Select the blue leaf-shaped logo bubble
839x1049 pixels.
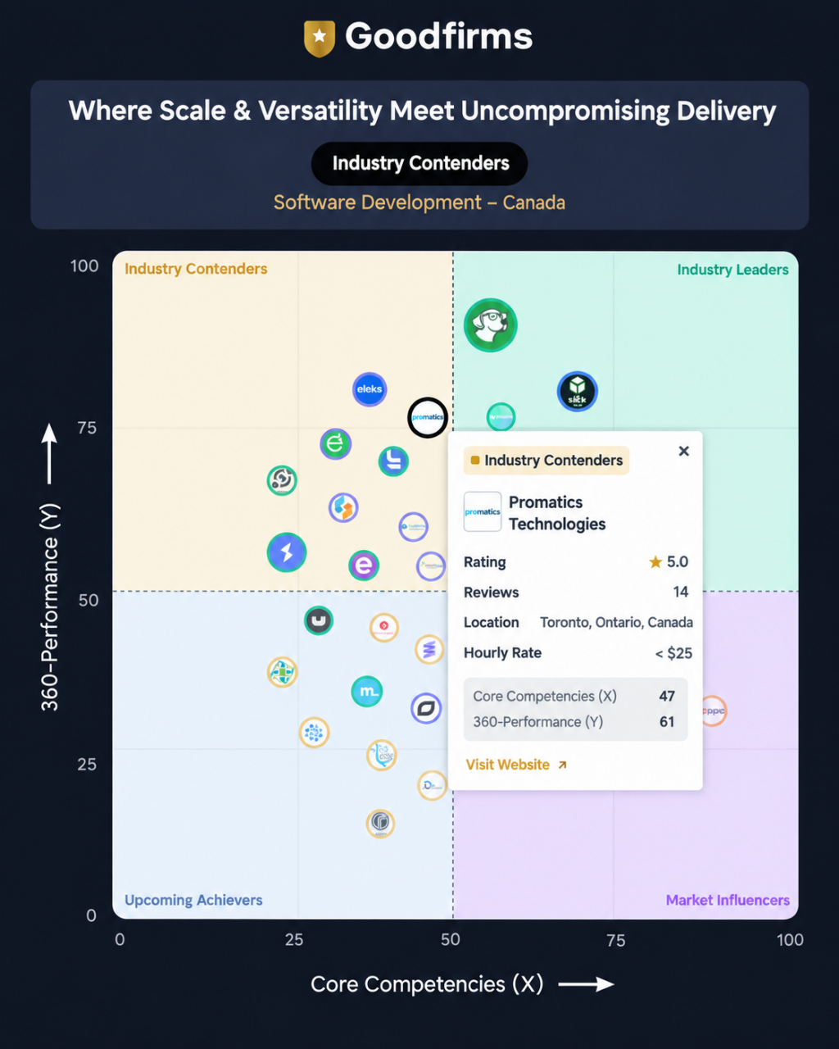tap(426, 709)
